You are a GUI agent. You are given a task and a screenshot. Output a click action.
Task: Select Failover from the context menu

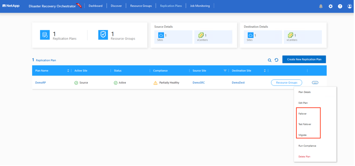[x=302, y=114]
